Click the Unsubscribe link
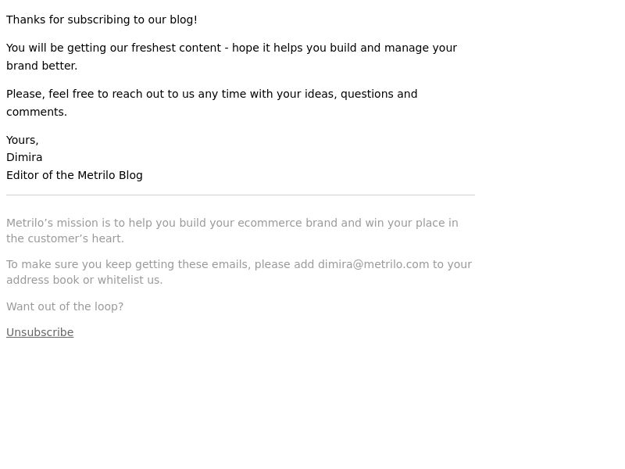Image resolution: width=625 pixels, height=469 pixels. 40,332
